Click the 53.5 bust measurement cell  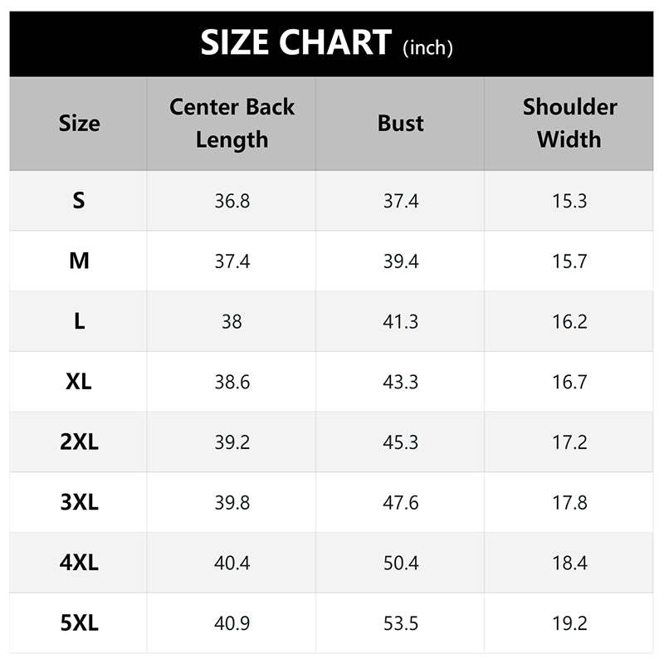point(401,624)
